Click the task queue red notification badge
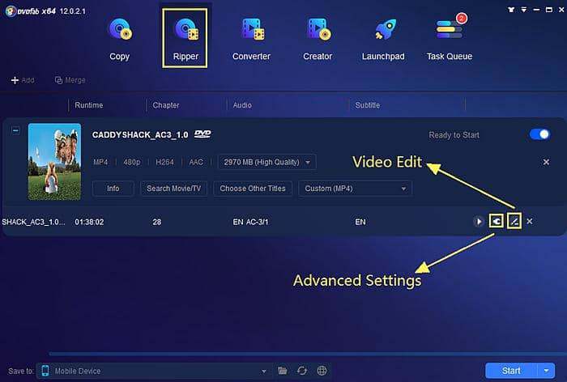Image resolution: width=567 pixels, height=382 pixels. click(x=462, y=18)
